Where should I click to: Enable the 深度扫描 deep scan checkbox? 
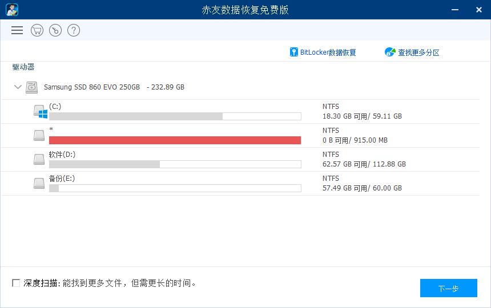point(16,283)
